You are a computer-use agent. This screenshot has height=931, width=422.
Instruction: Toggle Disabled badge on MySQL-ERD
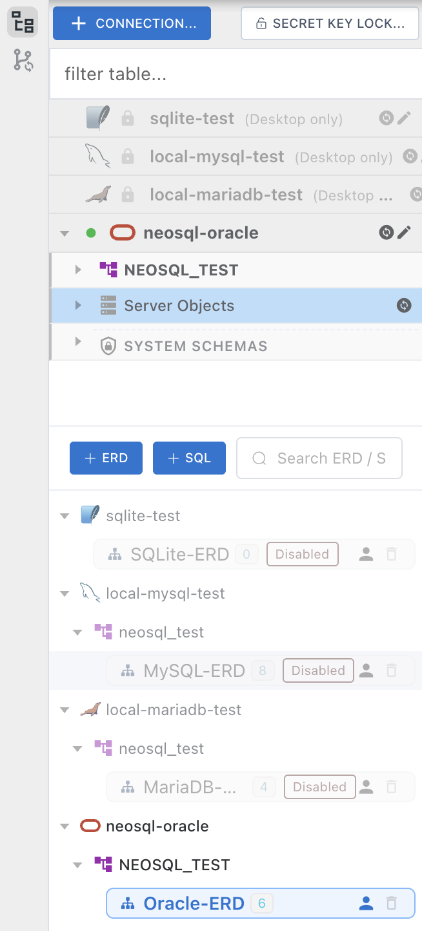click(x=318, y=670)
